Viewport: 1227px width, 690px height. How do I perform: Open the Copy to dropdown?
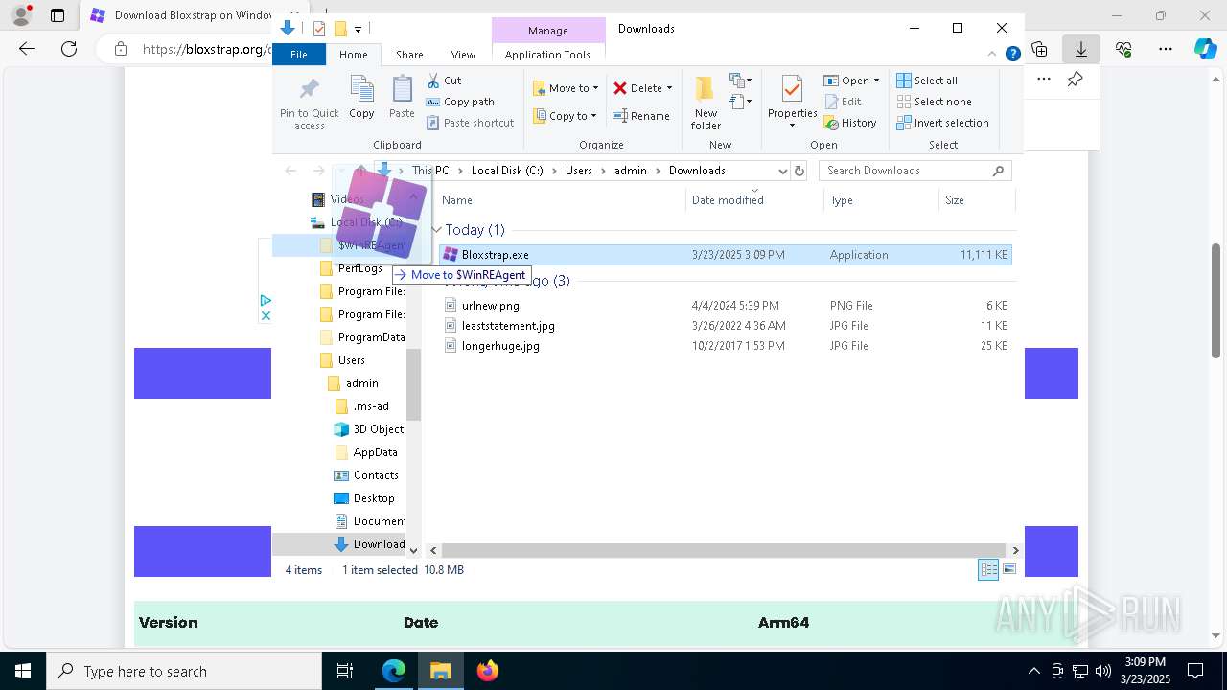[566, 116]
